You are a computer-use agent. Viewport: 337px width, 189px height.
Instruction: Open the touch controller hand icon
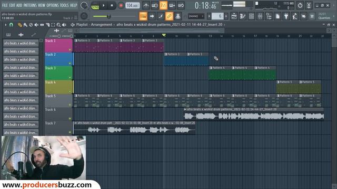(x=303, y=16)
